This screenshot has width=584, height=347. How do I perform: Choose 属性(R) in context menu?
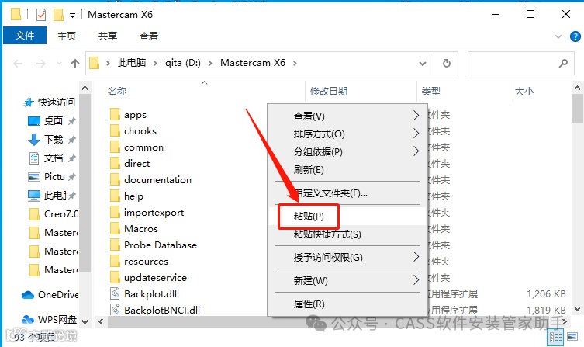coord(347,304)
